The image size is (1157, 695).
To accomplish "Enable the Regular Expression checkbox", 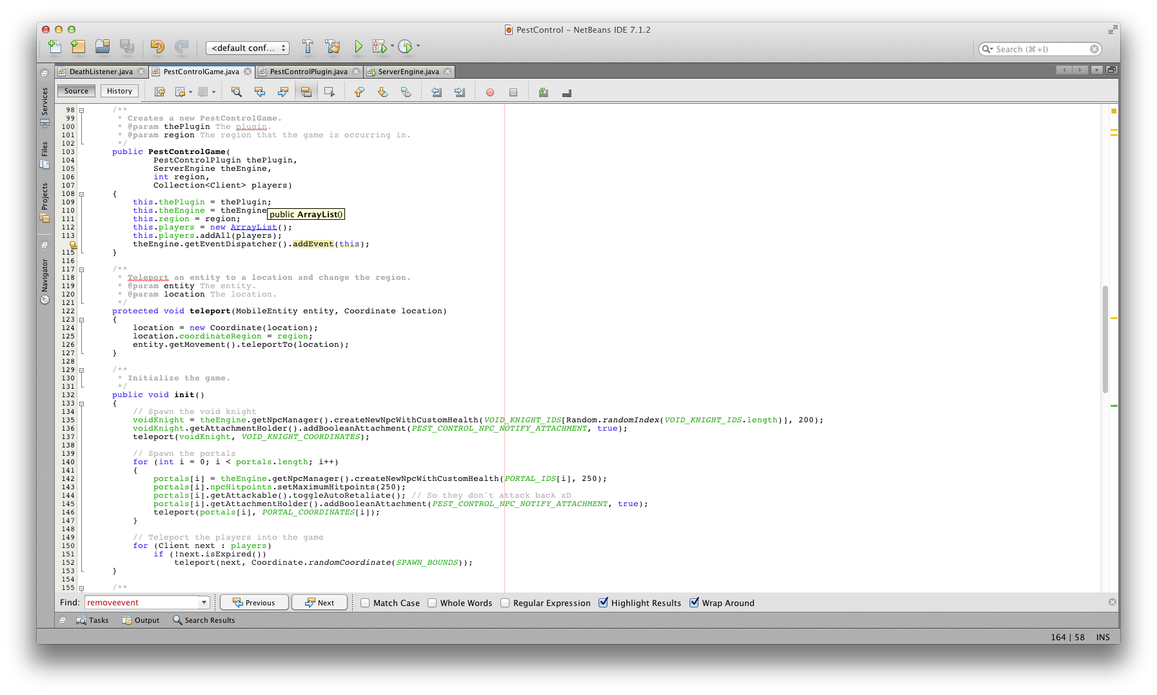I will [x=505, y=603].
